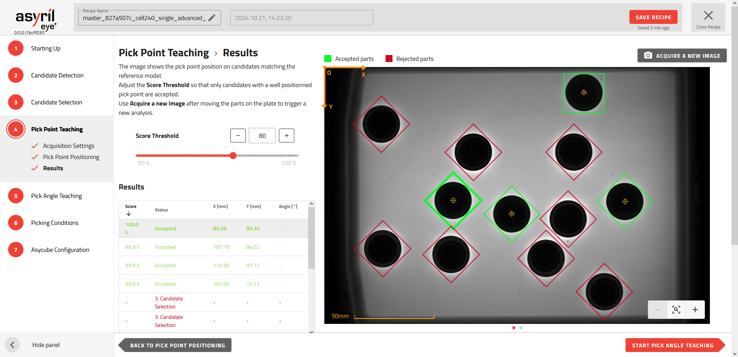
Task: Click inside the Recipe Name field
Action: pyautogui.click(x=143, y=18)
